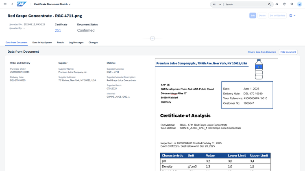The height and width of the screenshot is (171, 305).
Task: Click Customer No 1000047 in document
Action: (x=238, y=103)
